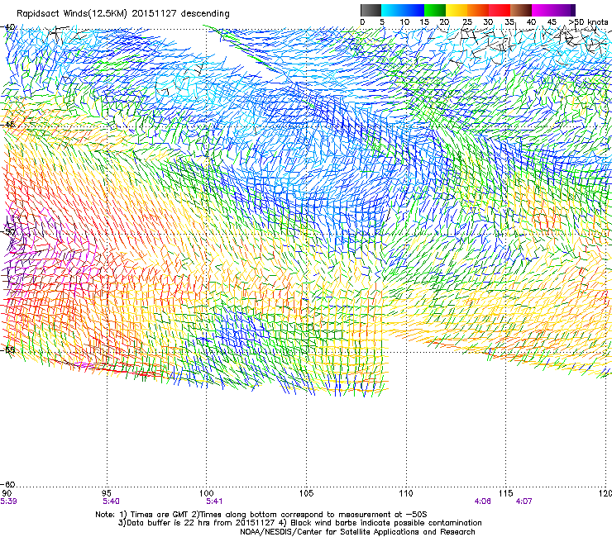612x537 pixels.
Task: Click the '35' label under the color bar
Action: [x=509, y=22]
